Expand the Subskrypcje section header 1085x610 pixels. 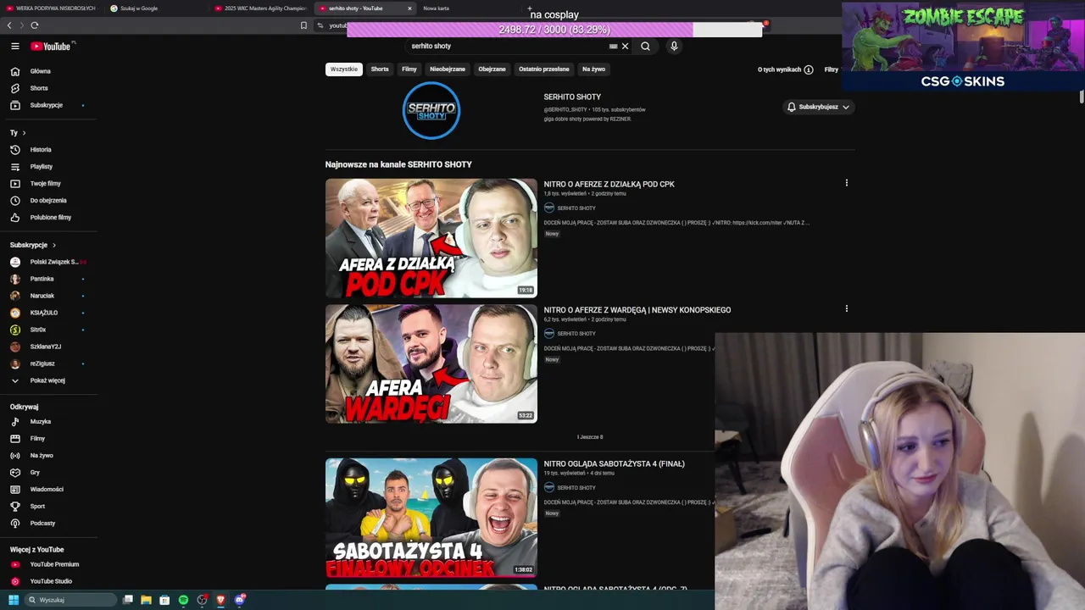[33, 245]
